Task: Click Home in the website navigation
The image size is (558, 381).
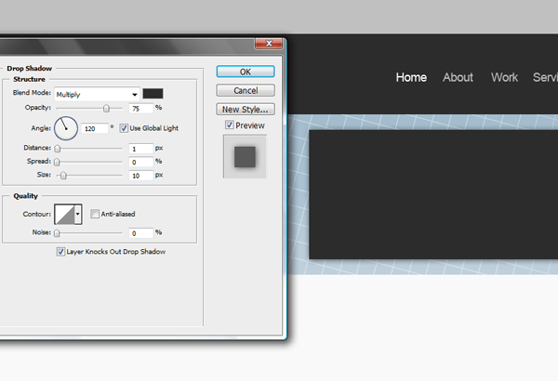Action: [x=411, y=77]
